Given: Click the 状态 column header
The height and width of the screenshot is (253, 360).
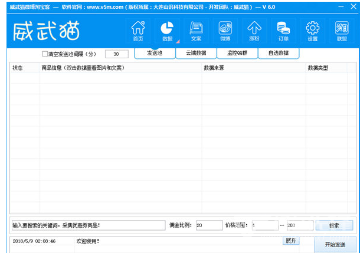Looking at the screenshot, I should coord(25,68).
